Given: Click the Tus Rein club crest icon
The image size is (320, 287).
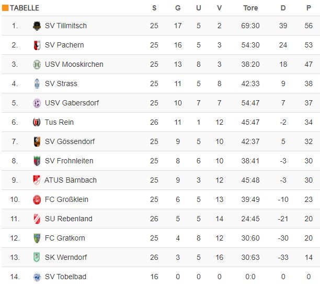Looking at the screenshot, I should coord(37,123).
